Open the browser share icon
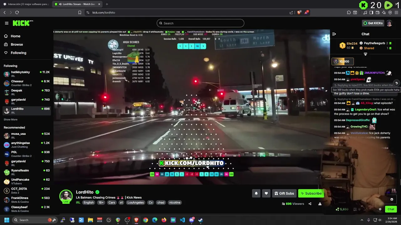This screenshot has height=225, width=401. 291,12
